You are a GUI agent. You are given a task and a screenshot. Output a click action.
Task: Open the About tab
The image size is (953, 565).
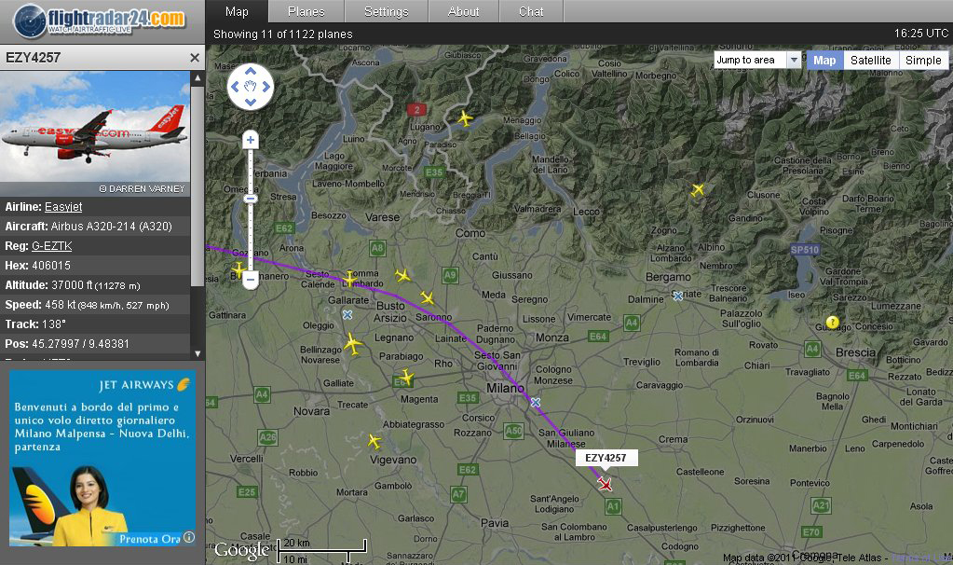(464, 11)
